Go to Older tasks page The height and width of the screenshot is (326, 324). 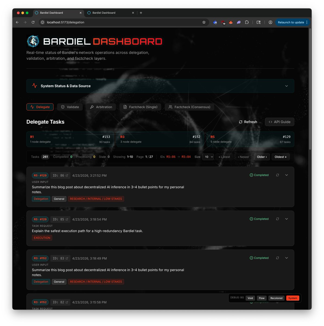[262, 157]
